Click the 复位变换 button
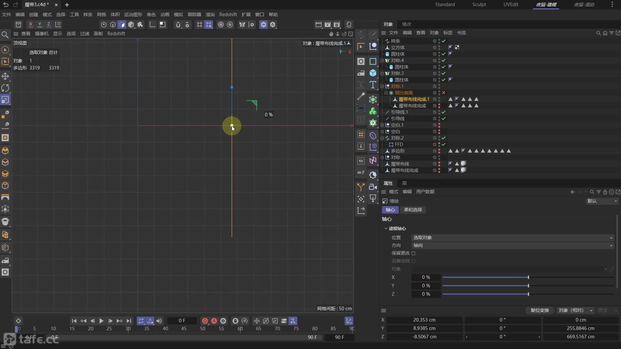The image size is (621, 349). [539, 311]
